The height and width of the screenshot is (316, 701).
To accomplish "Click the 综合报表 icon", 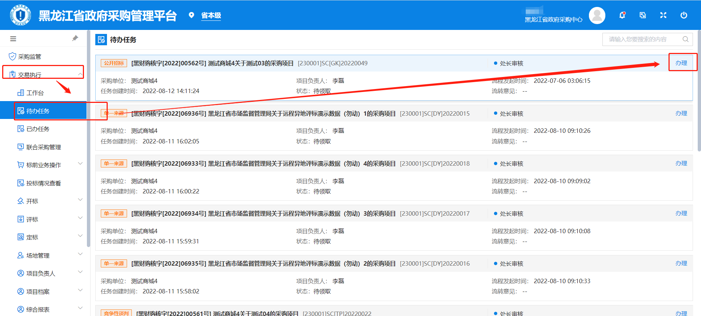I will click(21, 309).
